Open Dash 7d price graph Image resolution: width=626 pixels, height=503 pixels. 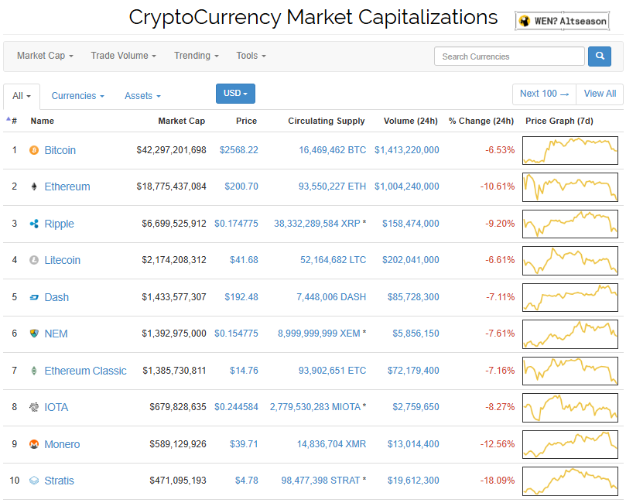[570, 297]
